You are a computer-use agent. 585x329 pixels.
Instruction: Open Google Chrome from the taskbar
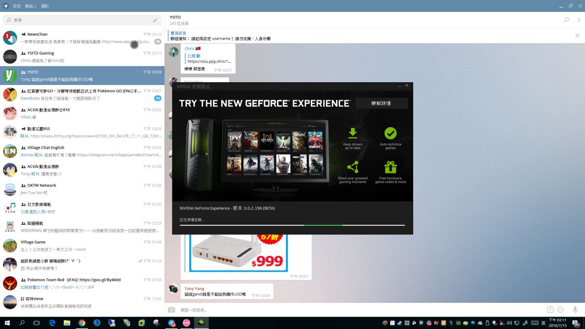point(82,323)
